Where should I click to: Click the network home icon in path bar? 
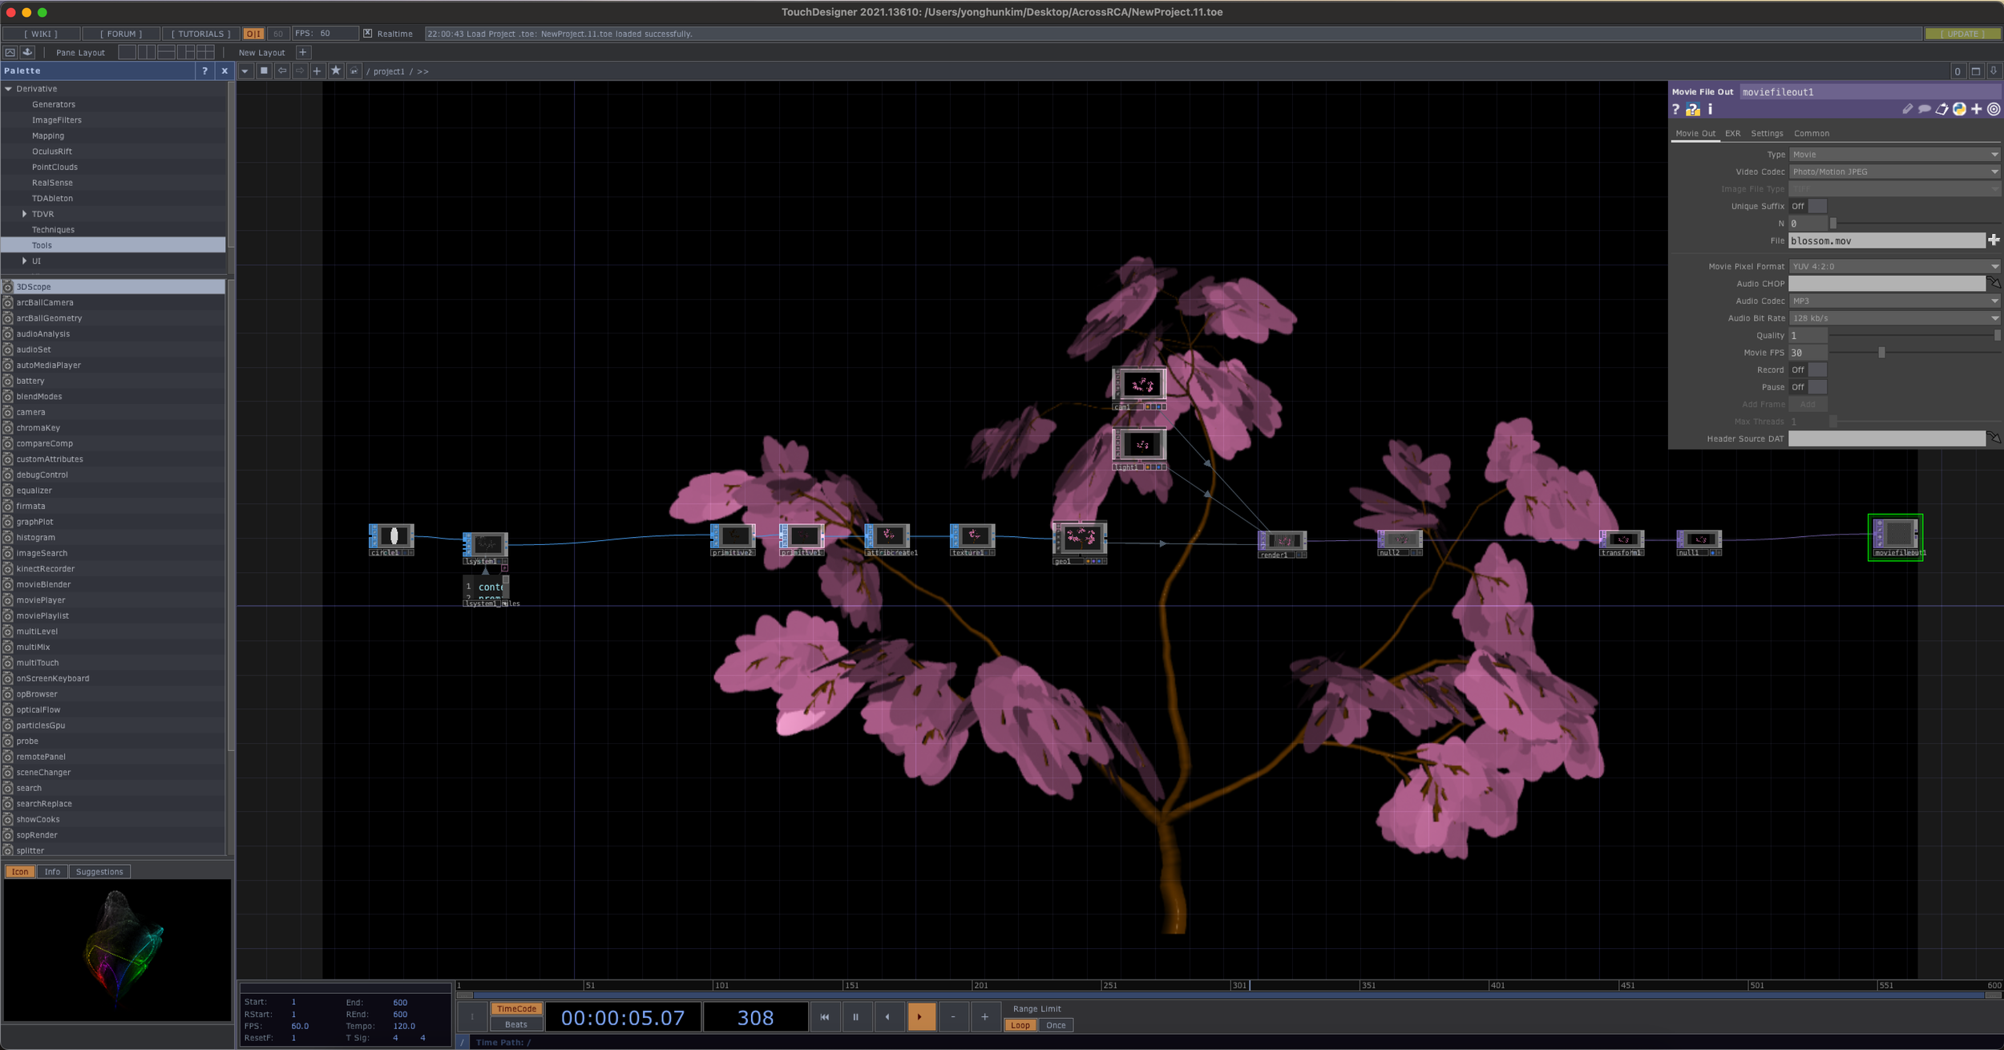tap(354, 71)
